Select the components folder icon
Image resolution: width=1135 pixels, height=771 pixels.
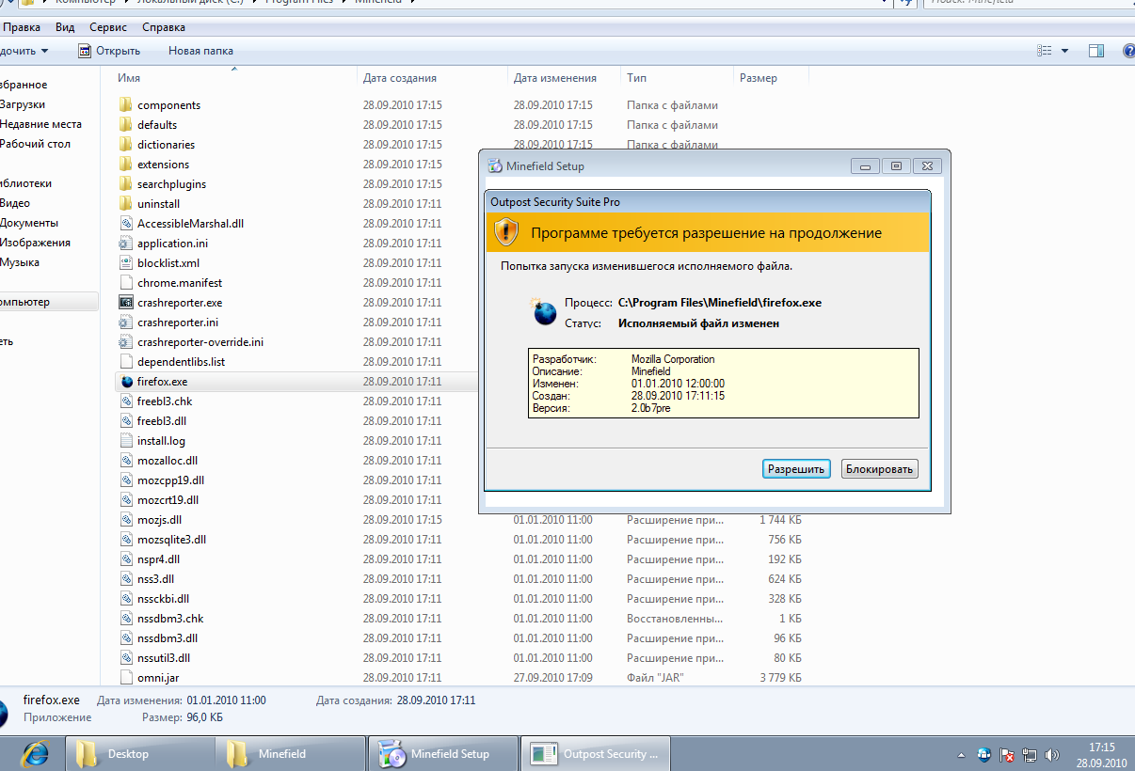(x=126, y=105)
